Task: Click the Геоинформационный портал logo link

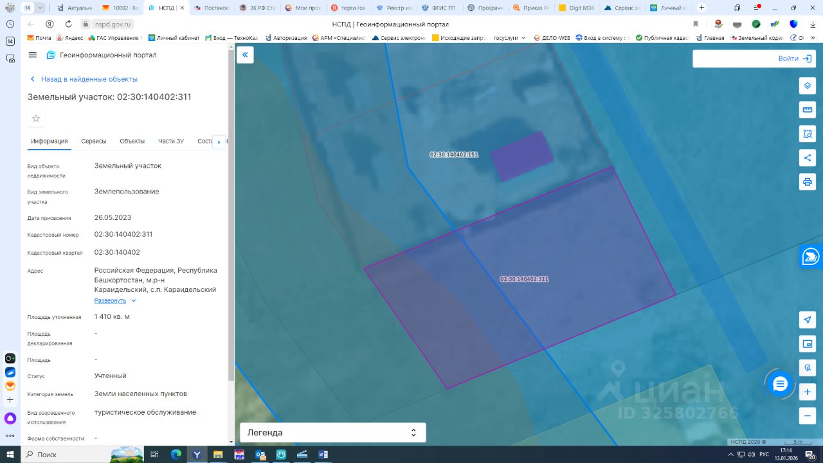Action: pos(102,55)
